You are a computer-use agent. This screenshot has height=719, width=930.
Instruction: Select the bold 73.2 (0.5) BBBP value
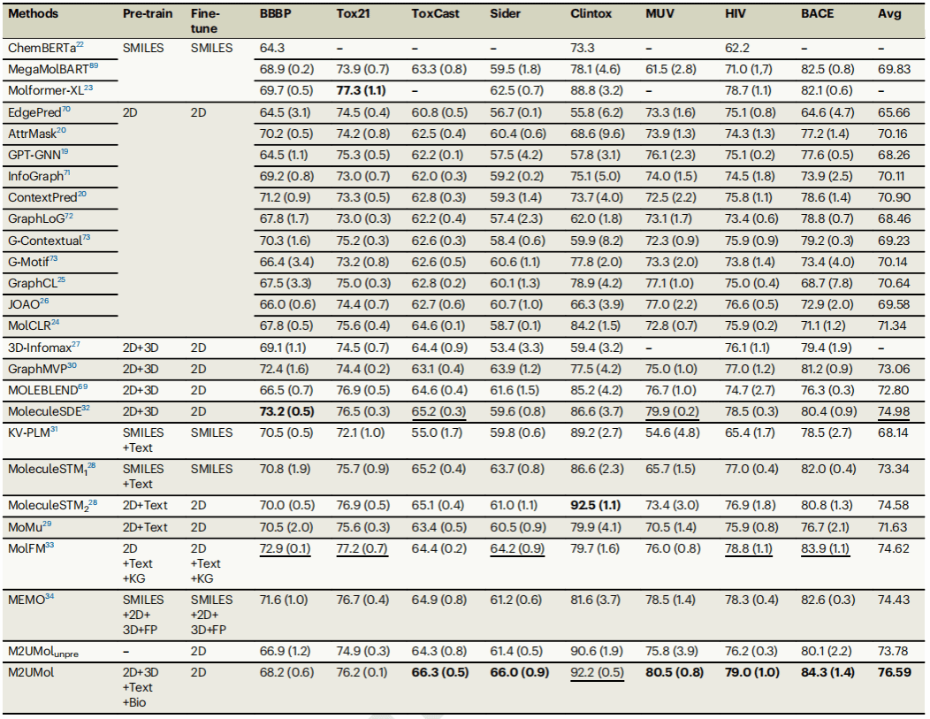[x=286, y=411]
